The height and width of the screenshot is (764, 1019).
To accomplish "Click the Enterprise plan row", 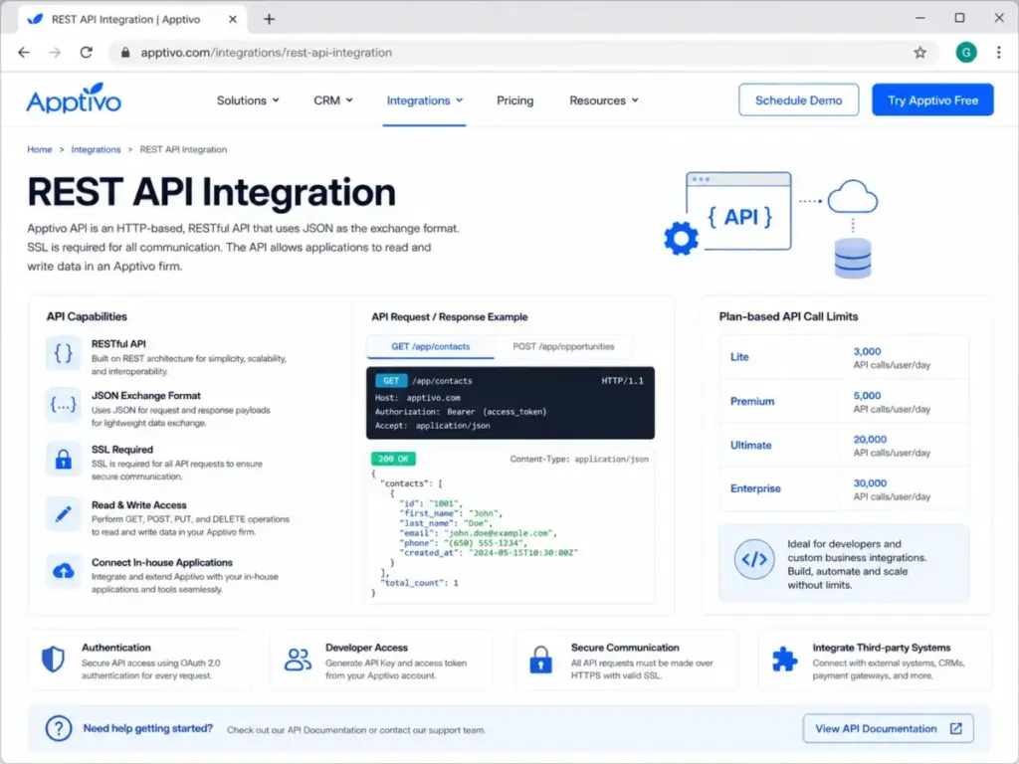I will pyautogui.click(x=844, y=488).
